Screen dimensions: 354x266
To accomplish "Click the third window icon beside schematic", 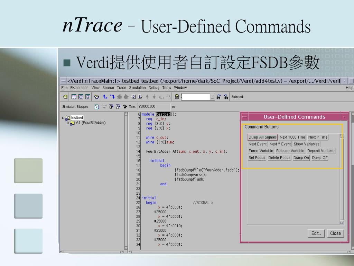I will click(88, 97).
